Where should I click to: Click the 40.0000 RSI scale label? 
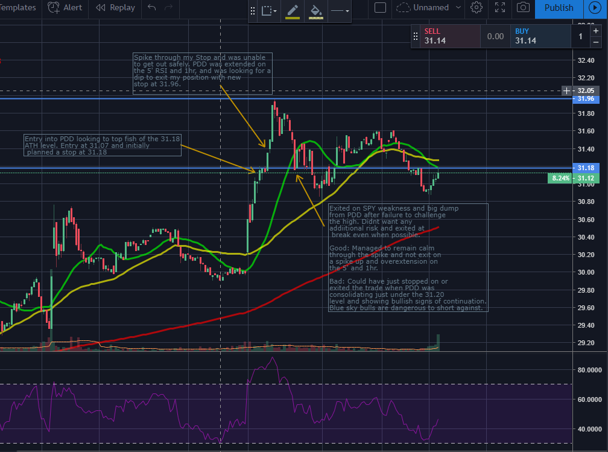click(x=589, y=428)
